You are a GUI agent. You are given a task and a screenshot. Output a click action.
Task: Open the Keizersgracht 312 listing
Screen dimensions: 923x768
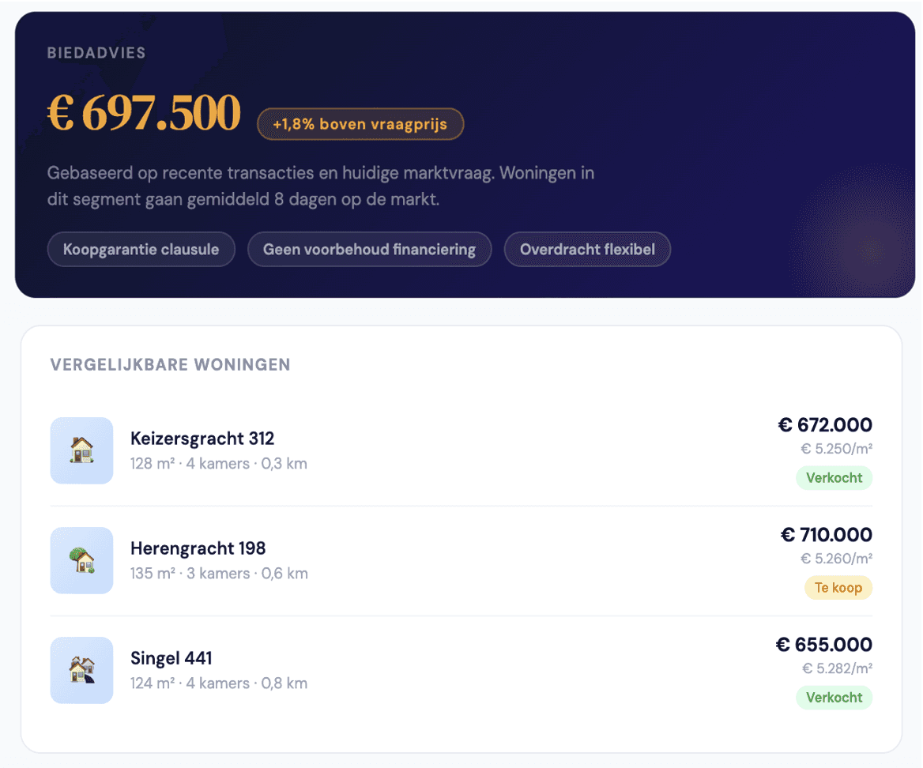point(202,439)
